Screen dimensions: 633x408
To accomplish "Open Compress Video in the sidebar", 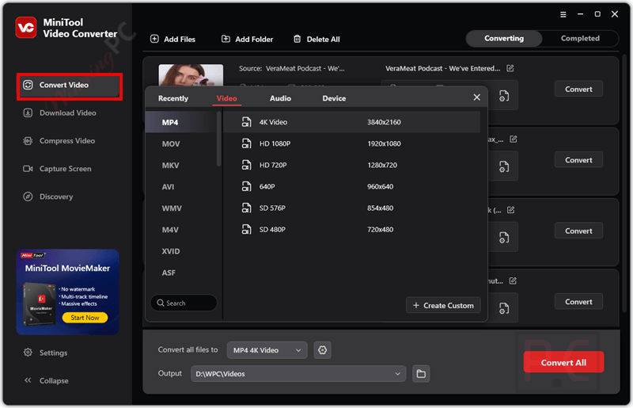I will pos(60,141).
